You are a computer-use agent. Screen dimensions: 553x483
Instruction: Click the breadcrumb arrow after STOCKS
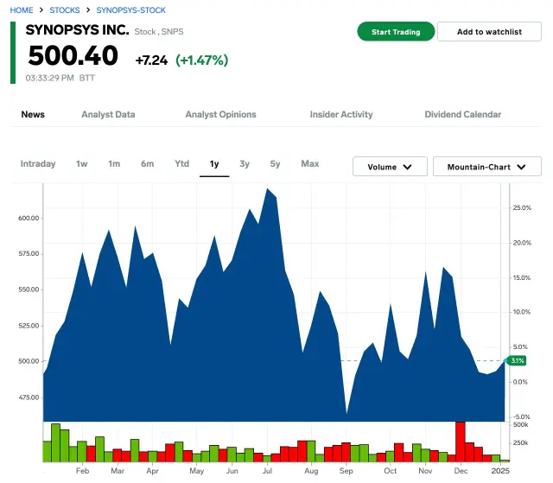click(x=88, y=10)
